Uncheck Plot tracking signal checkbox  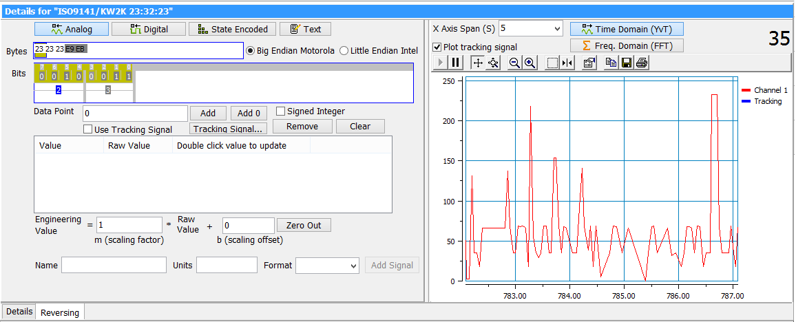pyautogui.click(x=437, y=47)
